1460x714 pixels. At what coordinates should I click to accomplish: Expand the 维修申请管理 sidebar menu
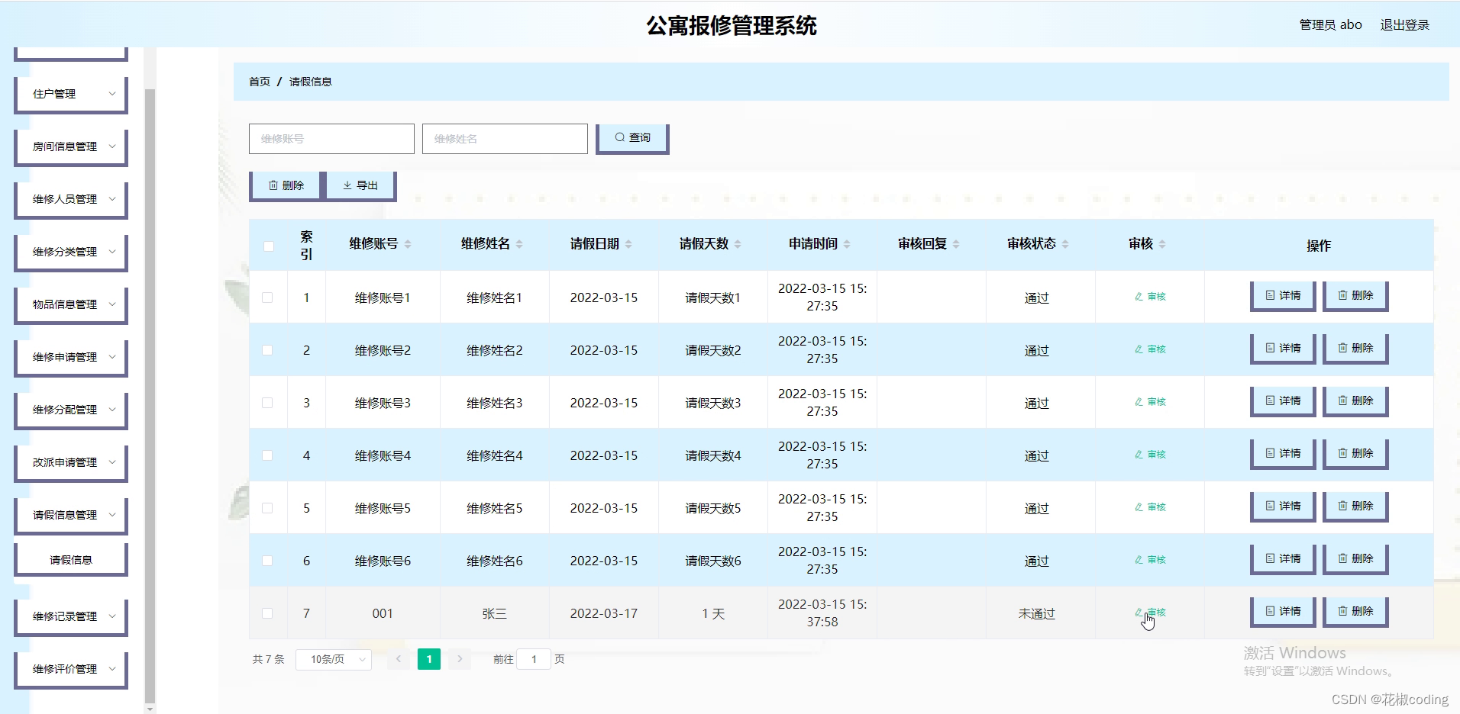point(71,358)
